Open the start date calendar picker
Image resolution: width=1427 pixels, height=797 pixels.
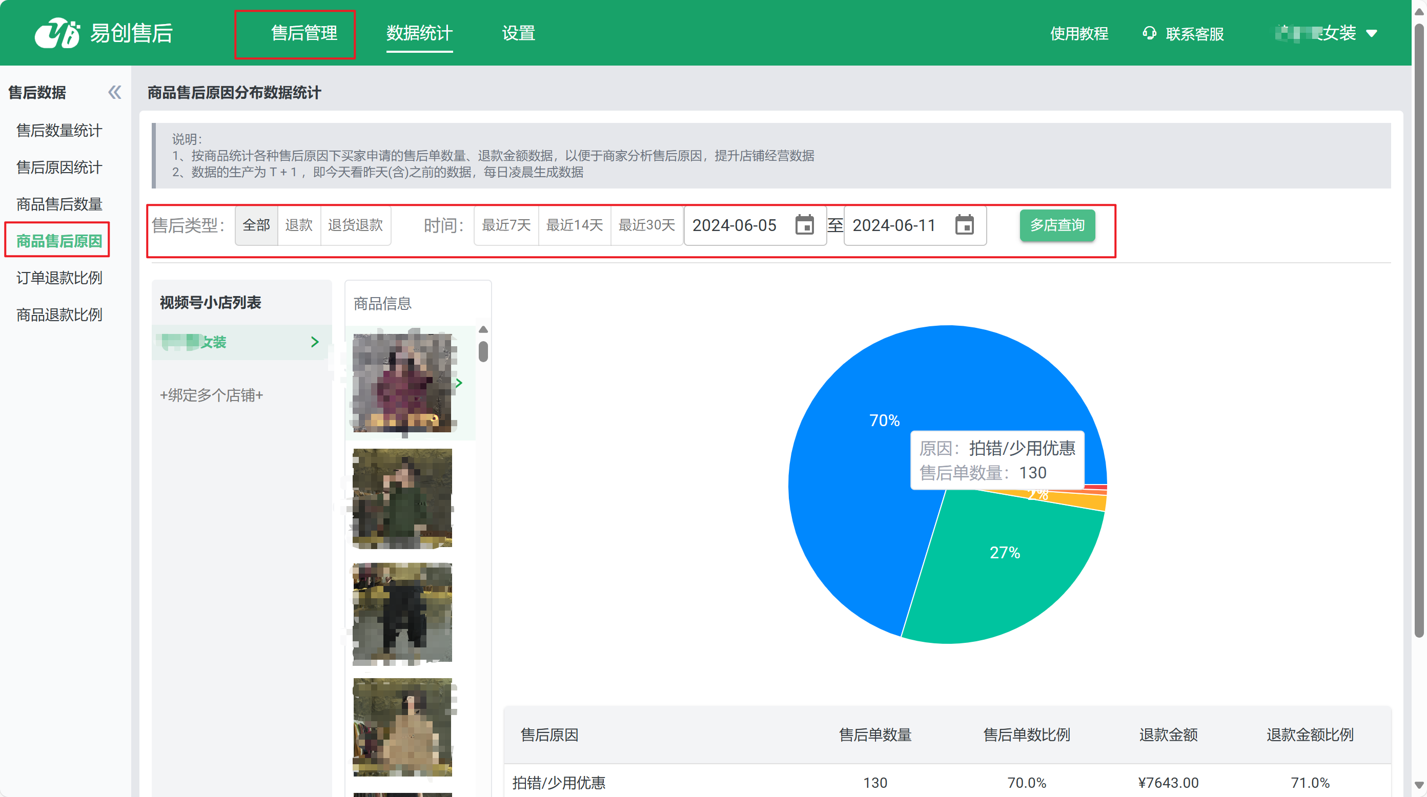point(804,225)
